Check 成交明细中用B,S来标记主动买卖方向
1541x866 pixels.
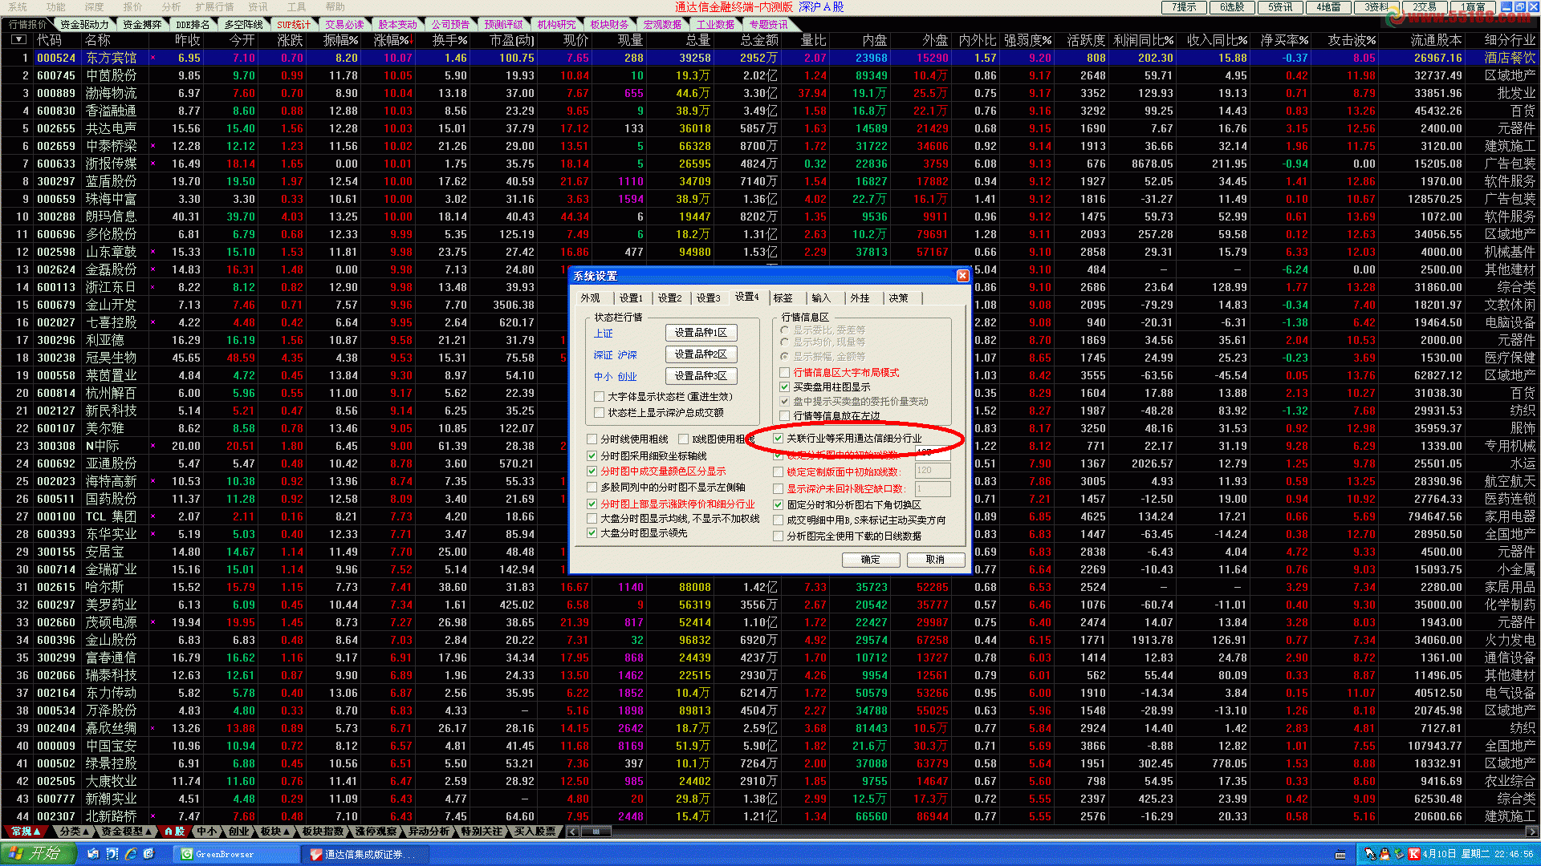click(x=779, y=520)
